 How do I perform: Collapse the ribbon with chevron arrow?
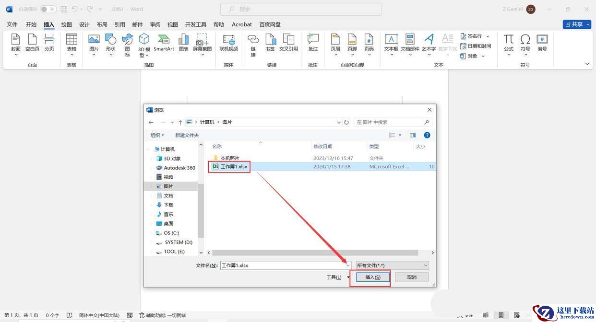(x=587, y=64)
